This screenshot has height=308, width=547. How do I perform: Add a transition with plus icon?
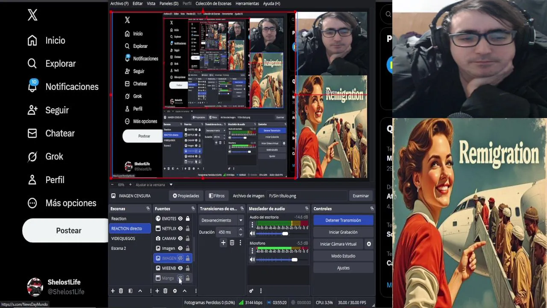tap(223, 243)
